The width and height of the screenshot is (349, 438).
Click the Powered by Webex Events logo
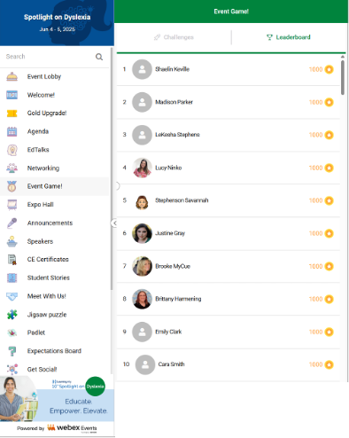[57, 428]
